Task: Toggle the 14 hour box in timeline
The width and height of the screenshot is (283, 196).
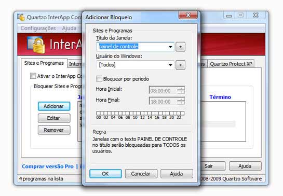Action: coord(149,113)
